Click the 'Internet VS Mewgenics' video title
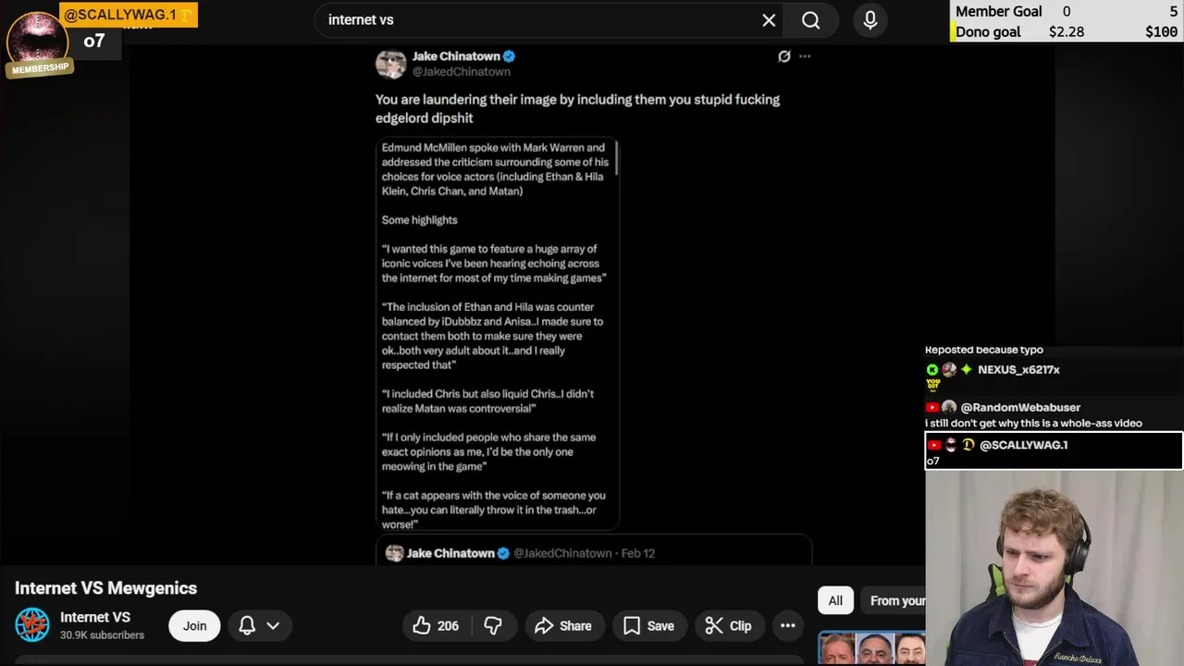 [106, 588]
